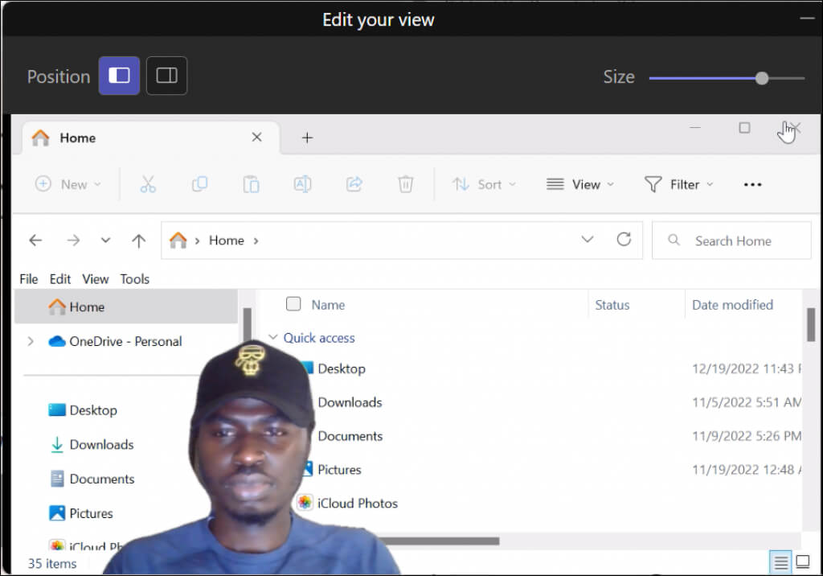Add a new tab with plus button
823x576 pixels.
(x=307, y=138)
